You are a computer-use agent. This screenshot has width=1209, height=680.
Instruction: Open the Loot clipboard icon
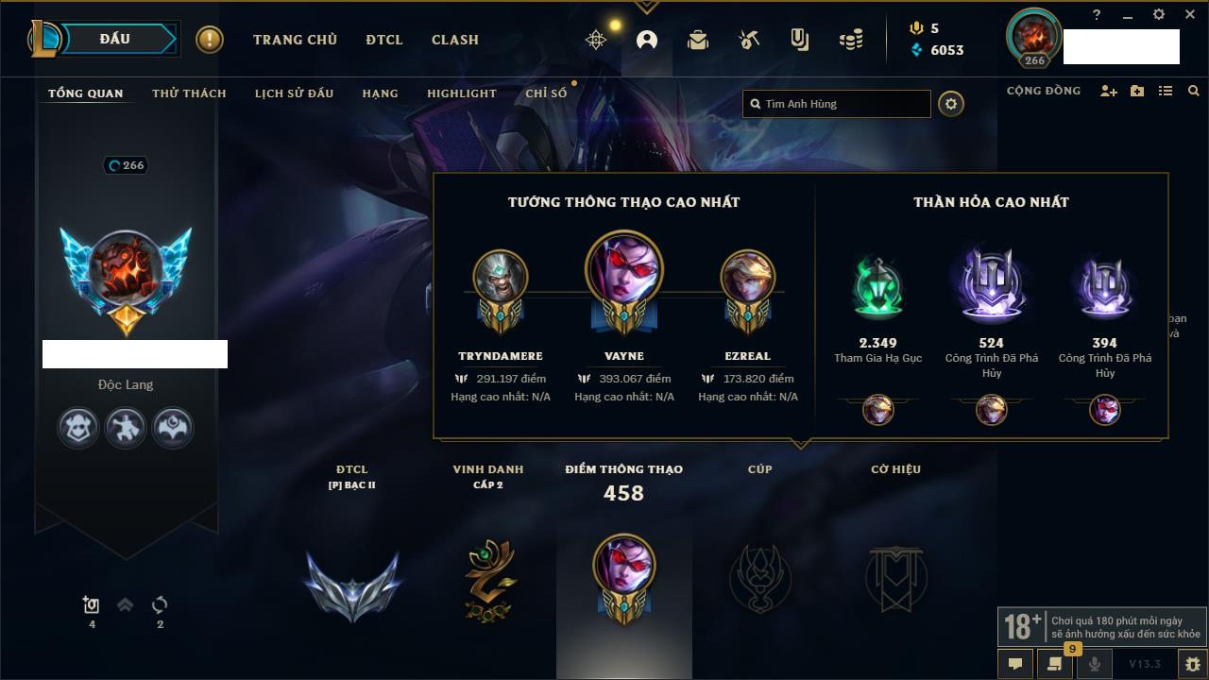tap(800, 40)
